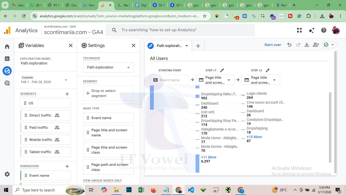Image resolution: width=346 pixels, height=195 pixels.
Task: Open the Google apps grid
Action: (x=299, y=30)
